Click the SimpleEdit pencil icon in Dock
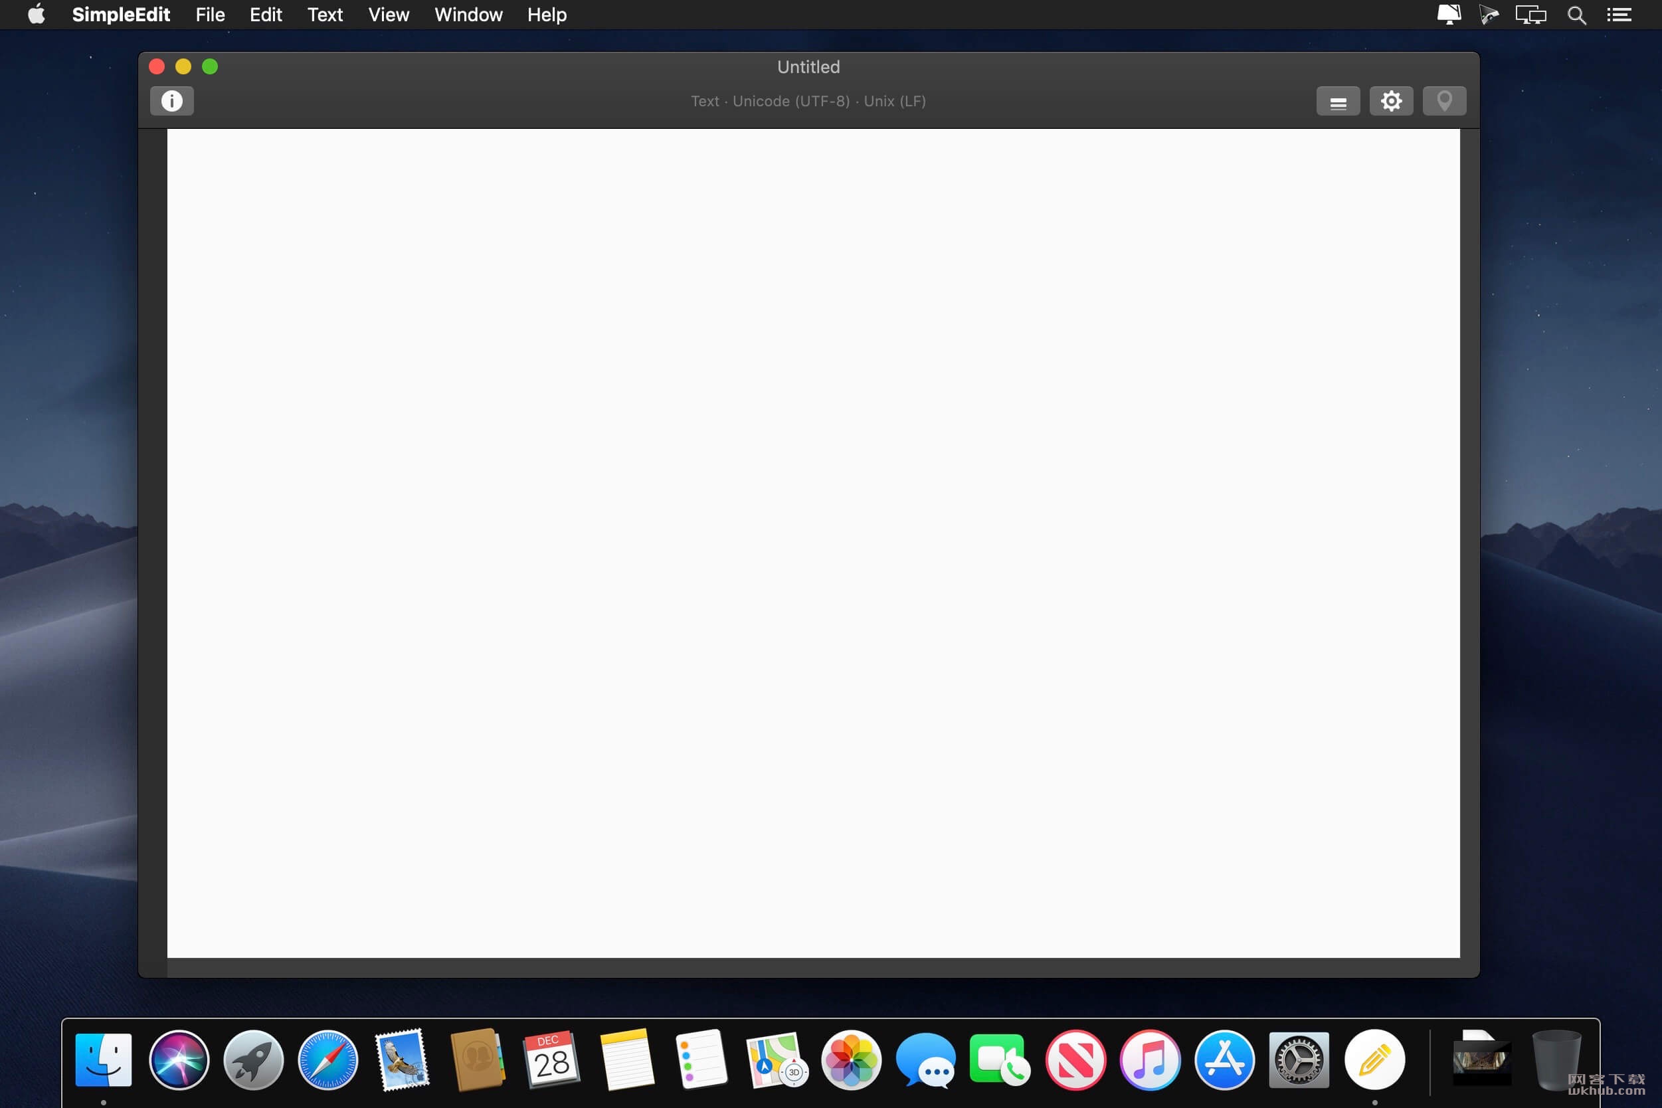This screenshot has height=1108, width=1662. coord(1374,1060)
